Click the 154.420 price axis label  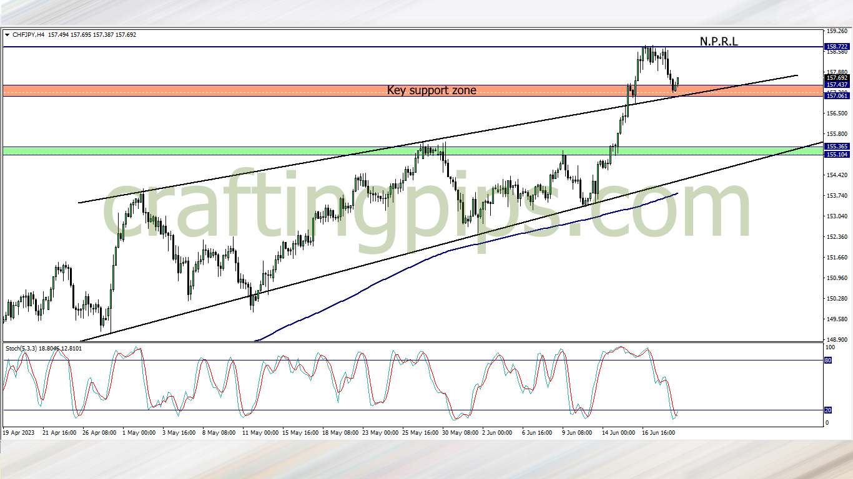(x=837, y=175)
